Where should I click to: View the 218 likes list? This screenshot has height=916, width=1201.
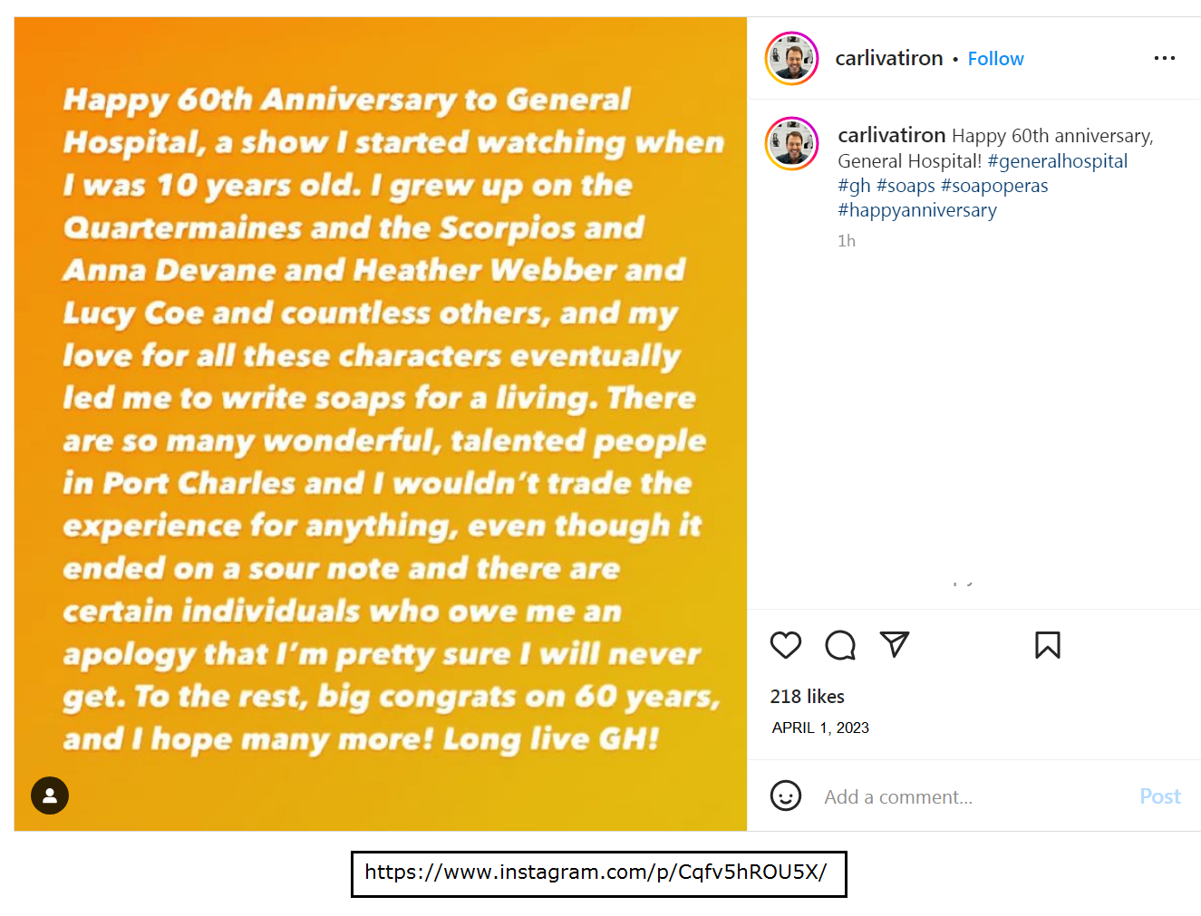807,696
